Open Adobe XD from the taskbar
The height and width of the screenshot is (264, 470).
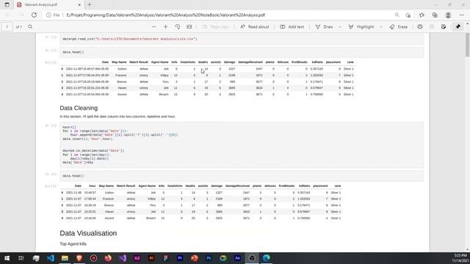point(137,258)
